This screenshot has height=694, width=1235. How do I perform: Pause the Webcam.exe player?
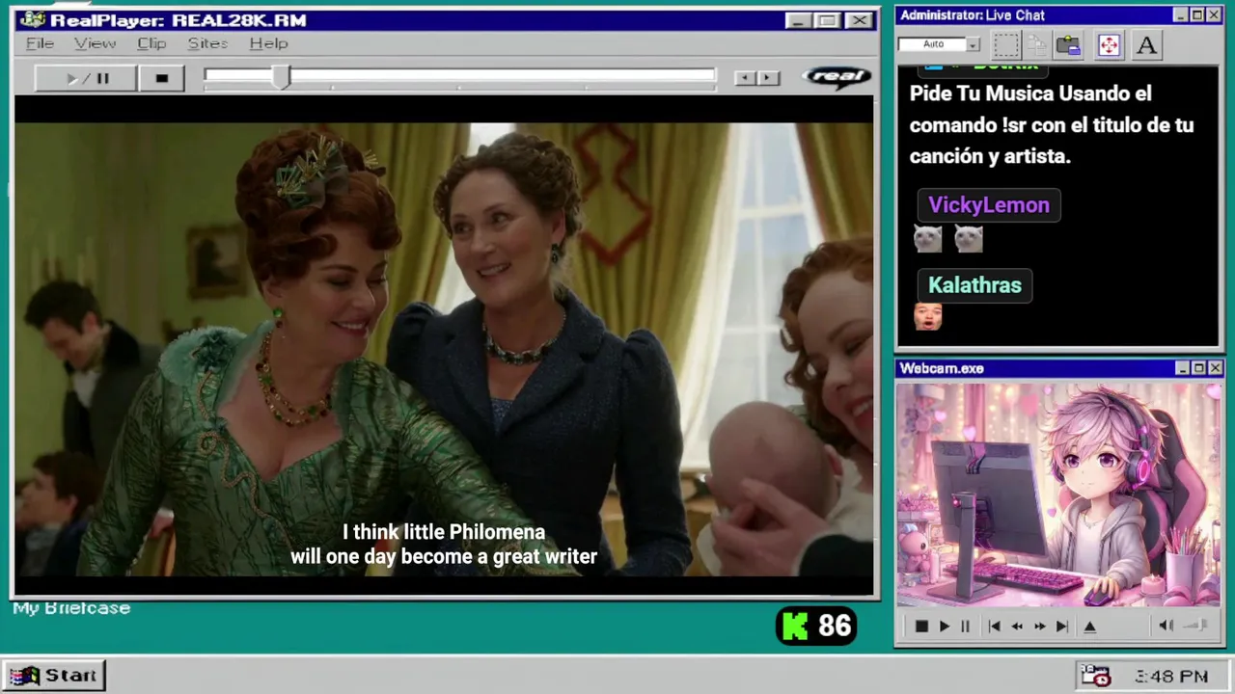coord(965,627)
